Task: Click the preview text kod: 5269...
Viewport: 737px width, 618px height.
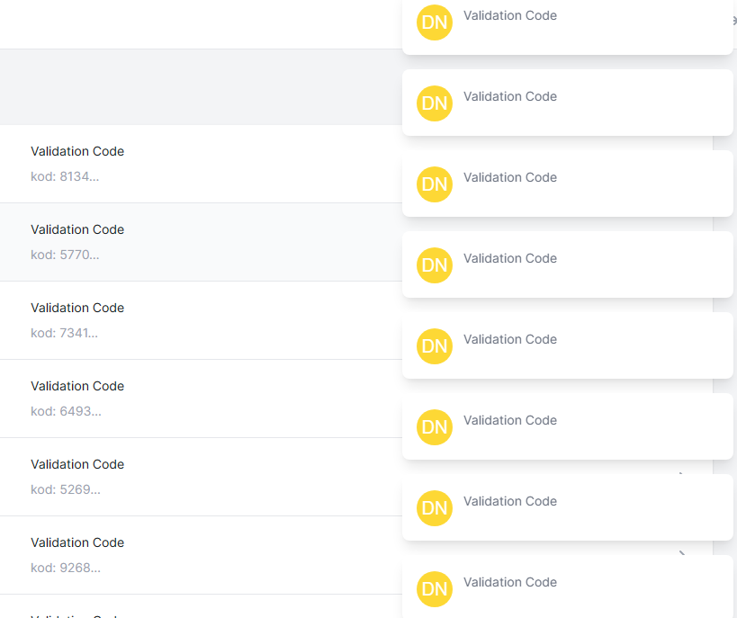Action: pyautogui.click(x=66, y=489)
